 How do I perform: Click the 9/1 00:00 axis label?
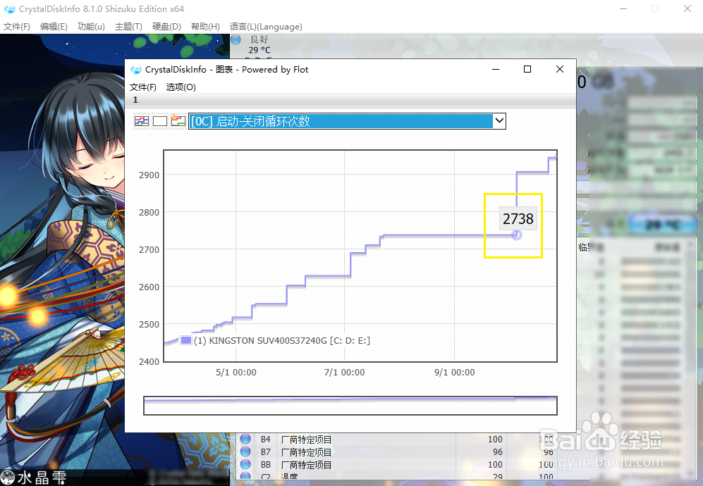pos(454,372)
